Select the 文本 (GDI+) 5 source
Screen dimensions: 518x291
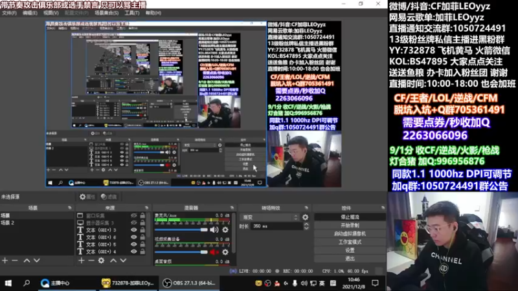point(102,244)
